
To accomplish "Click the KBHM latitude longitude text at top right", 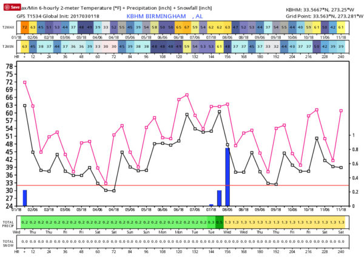I will coord(321,10).
